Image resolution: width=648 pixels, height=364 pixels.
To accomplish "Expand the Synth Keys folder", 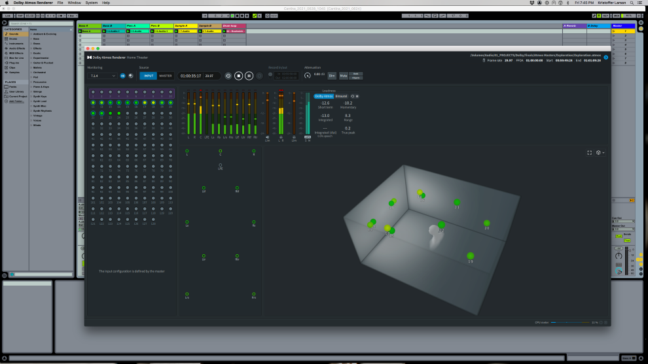I will (x=31, y=96).
